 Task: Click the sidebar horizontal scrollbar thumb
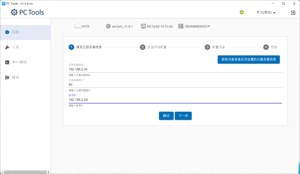[25, 172]
